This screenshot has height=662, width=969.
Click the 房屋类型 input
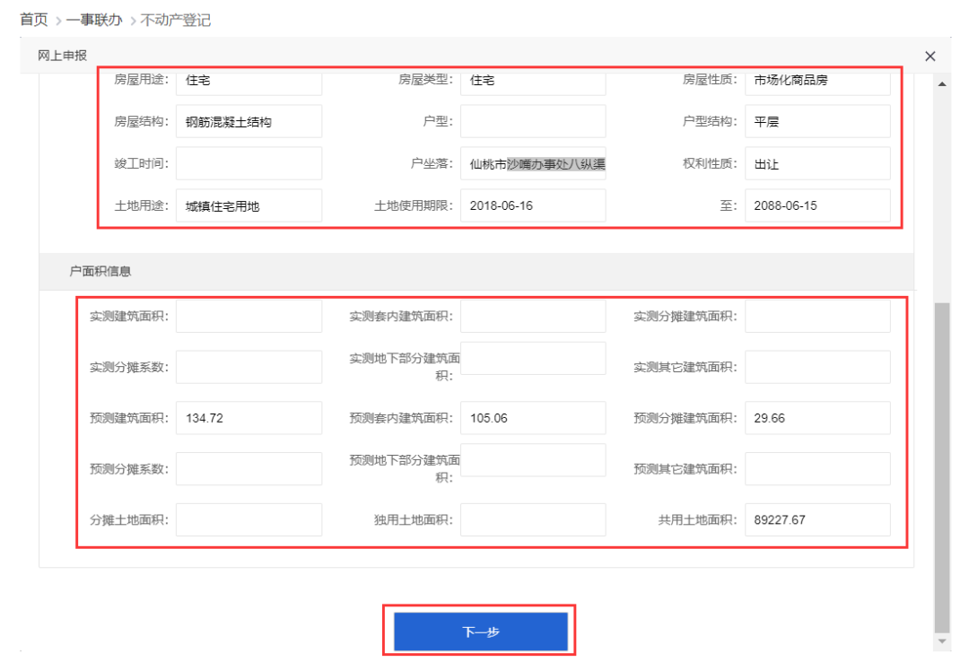533,80
